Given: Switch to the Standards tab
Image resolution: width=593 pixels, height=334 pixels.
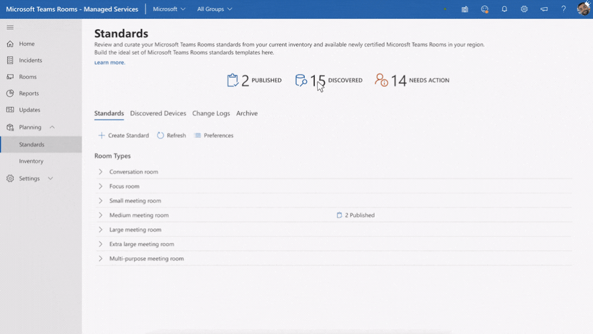Looking at the screenshot, I should 109,114.
